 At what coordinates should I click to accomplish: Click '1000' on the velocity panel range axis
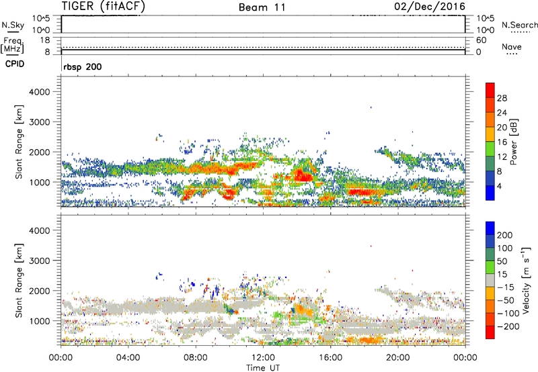40,322
